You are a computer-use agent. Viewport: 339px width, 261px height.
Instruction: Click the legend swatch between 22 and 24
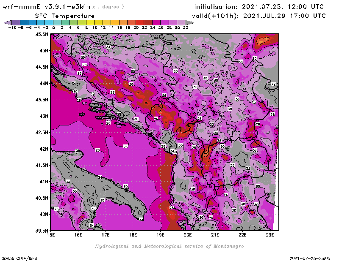point(148,23)
